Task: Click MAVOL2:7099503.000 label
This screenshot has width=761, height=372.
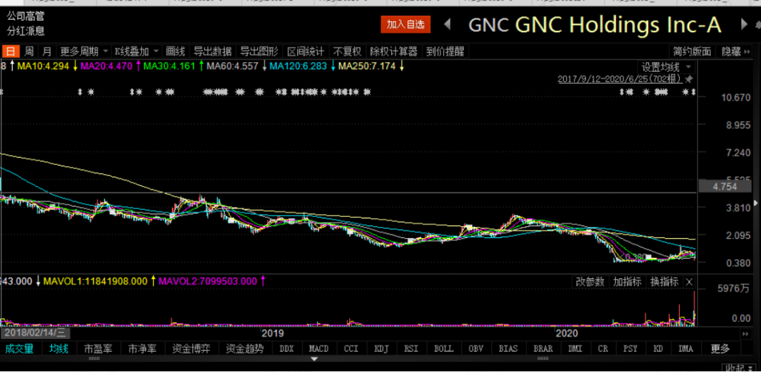Action: point(207,281)
